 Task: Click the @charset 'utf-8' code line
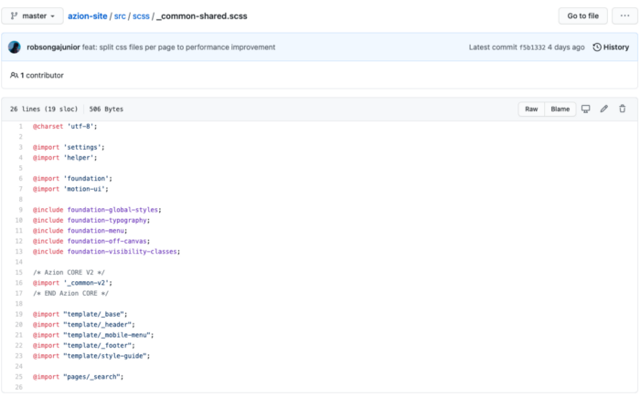(65, 126)
